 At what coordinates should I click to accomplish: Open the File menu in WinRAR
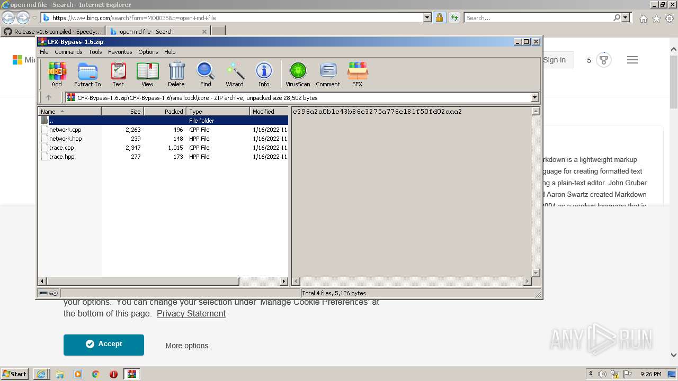coord(44,52)
